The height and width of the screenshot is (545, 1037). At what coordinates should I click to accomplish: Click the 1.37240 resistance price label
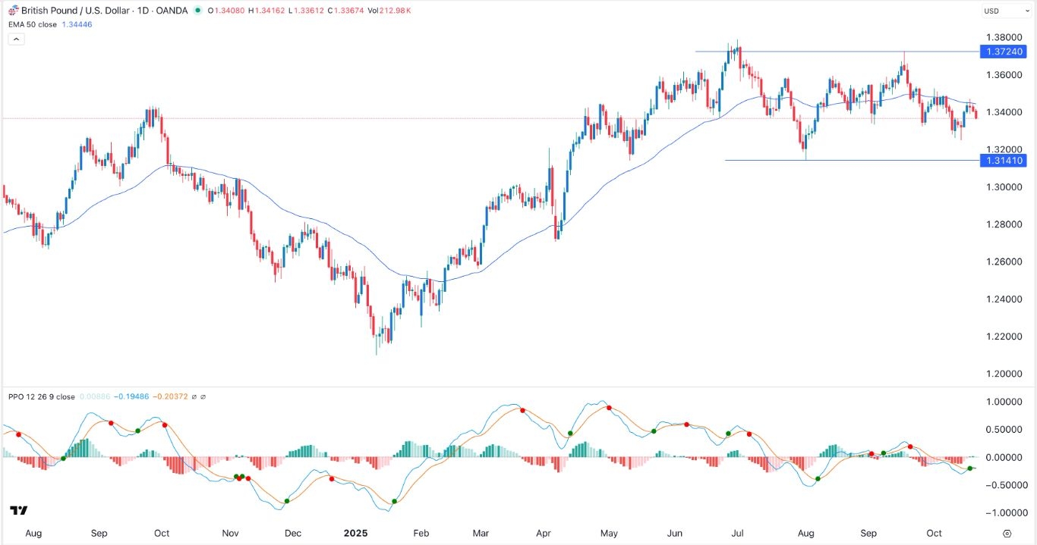pos(1004,52)
